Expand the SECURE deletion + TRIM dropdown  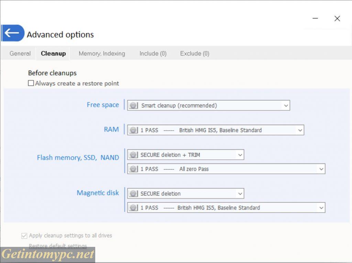point(240,155)
